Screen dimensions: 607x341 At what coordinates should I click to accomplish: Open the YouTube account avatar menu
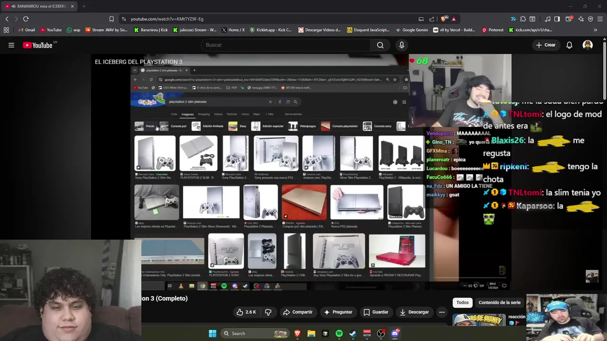click(x=588, y=45)
